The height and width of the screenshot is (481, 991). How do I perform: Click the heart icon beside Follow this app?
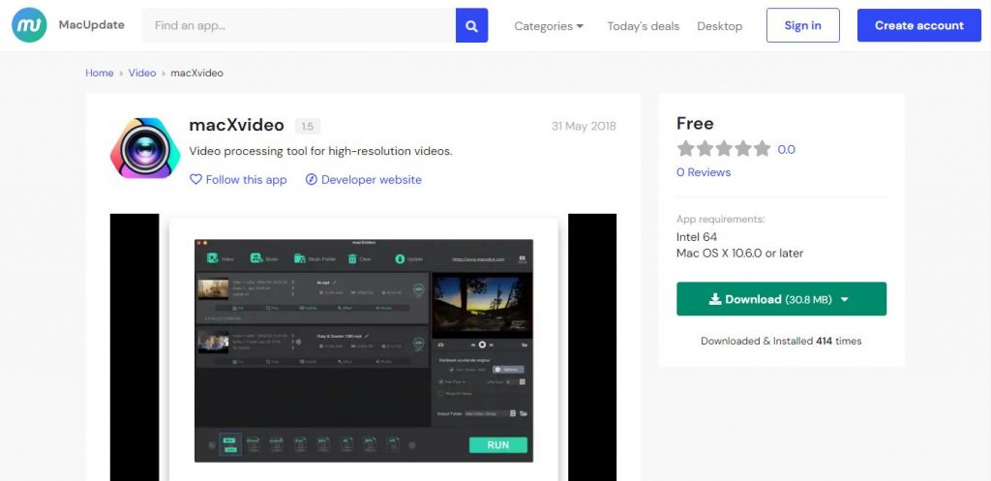(x=195, y=179)
